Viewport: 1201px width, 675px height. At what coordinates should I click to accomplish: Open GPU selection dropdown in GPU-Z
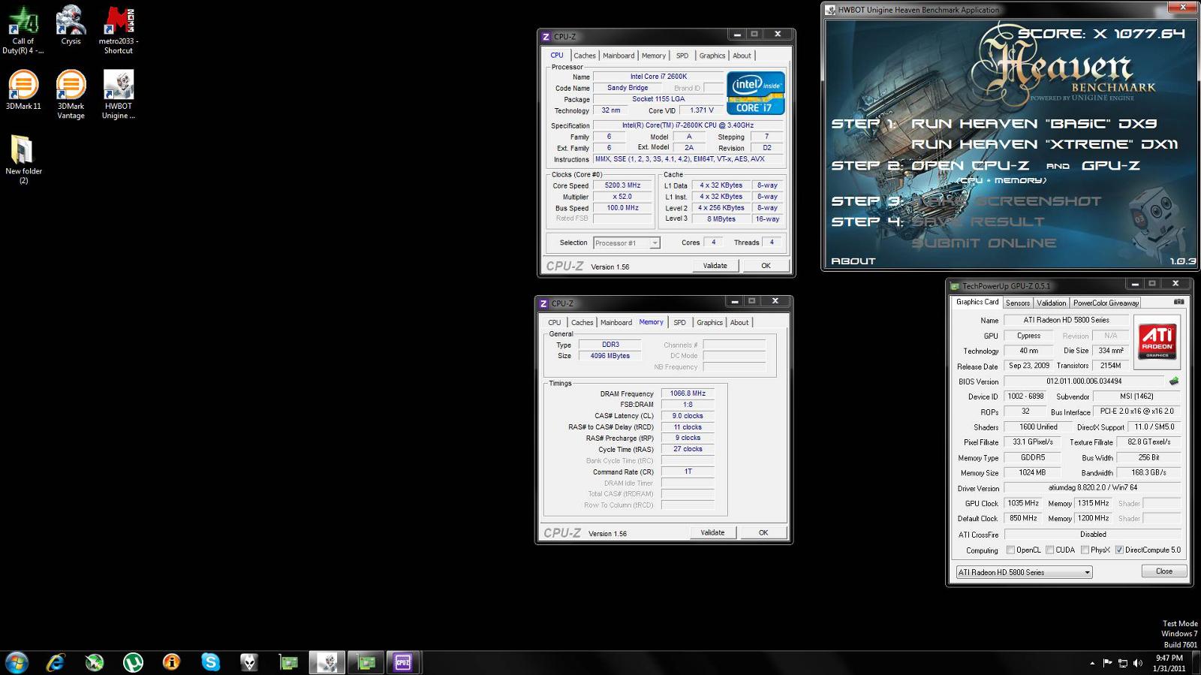1024,572
